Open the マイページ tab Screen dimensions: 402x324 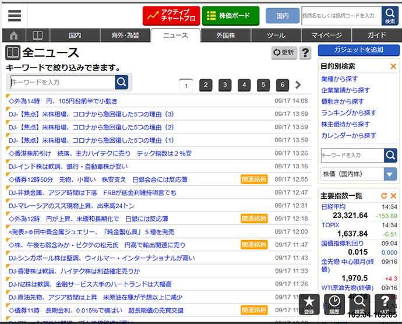[326, 35]
